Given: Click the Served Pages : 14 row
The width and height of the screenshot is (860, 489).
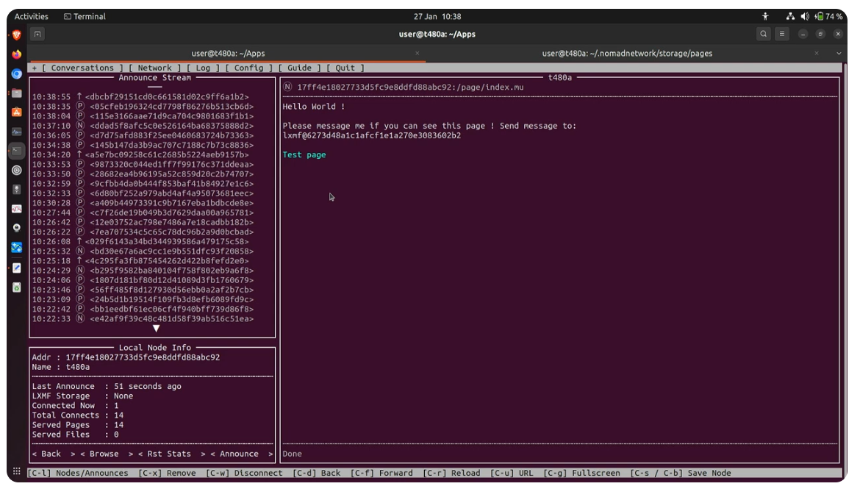Looking at the screenshot, I should click(77, 425).
